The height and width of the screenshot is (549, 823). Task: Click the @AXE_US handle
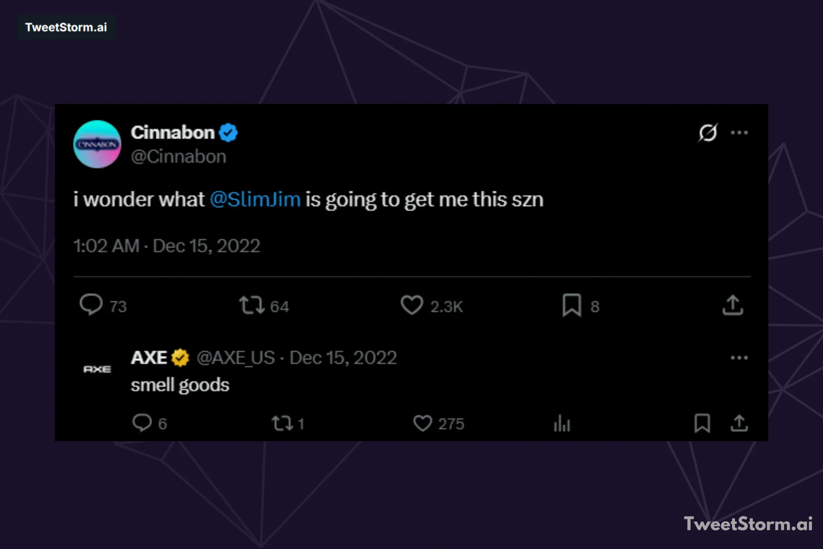point(235,357)
